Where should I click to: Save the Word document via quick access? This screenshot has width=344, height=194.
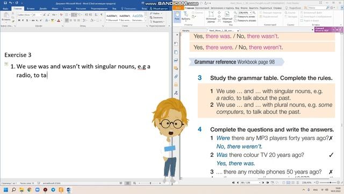pyautogui.click(x=5, y=3)
